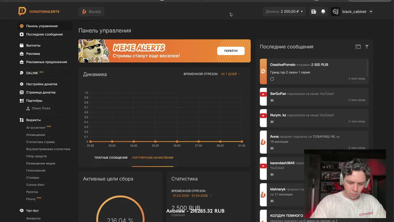Click the Виджеты grid icon
Image resolution: width=394 pixels, height=222 pixels.
coord(22,120)
